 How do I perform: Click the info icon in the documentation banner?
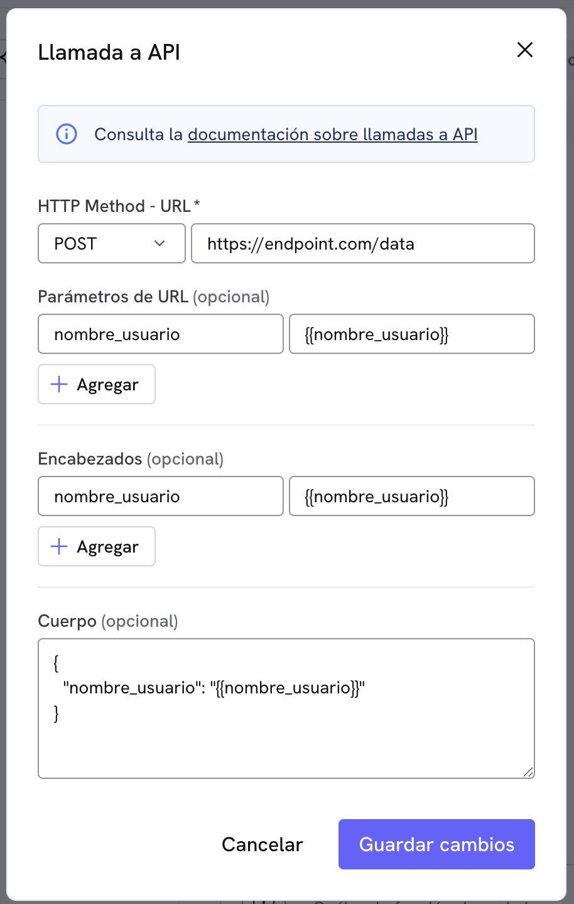66,133
